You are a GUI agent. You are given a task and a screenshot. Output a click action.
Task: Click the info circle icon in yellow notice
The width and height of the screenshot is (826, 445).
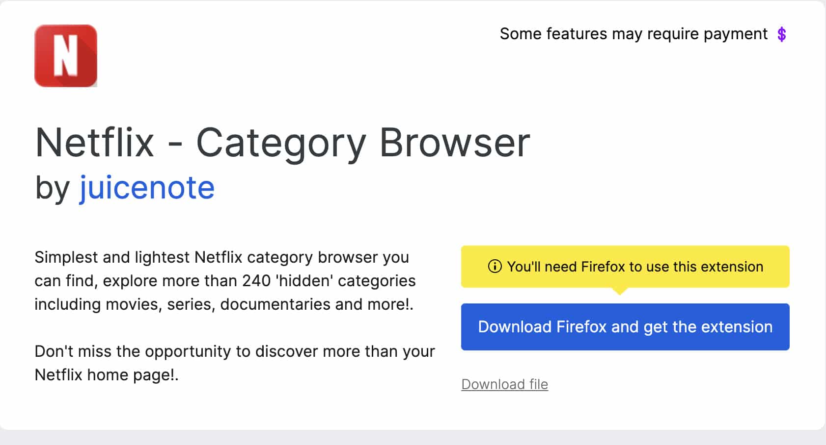click(495, 267)
